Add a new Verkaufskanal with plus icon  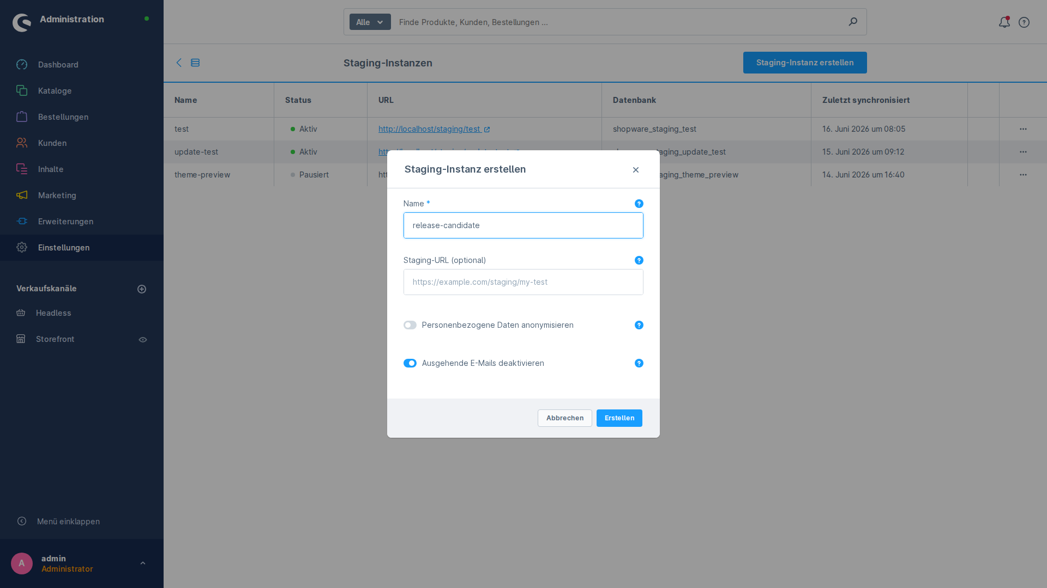coord(142,289)
